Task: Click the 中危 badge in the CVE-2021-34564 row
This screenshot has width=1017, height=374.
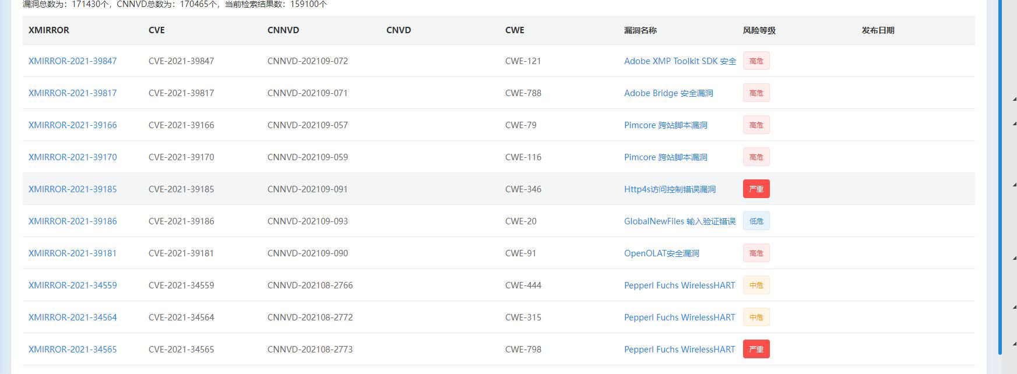Action: (756, 317)
